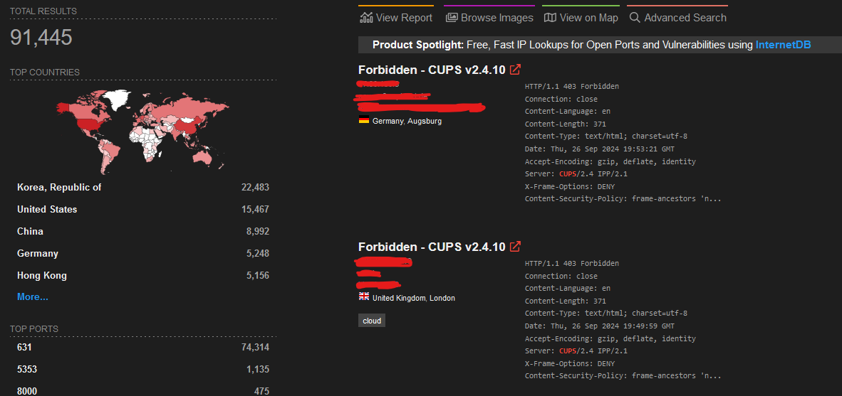Viewport: 842px width, 396px height.
Task: Click the total results count 91,445
Action: pos(41,38)
